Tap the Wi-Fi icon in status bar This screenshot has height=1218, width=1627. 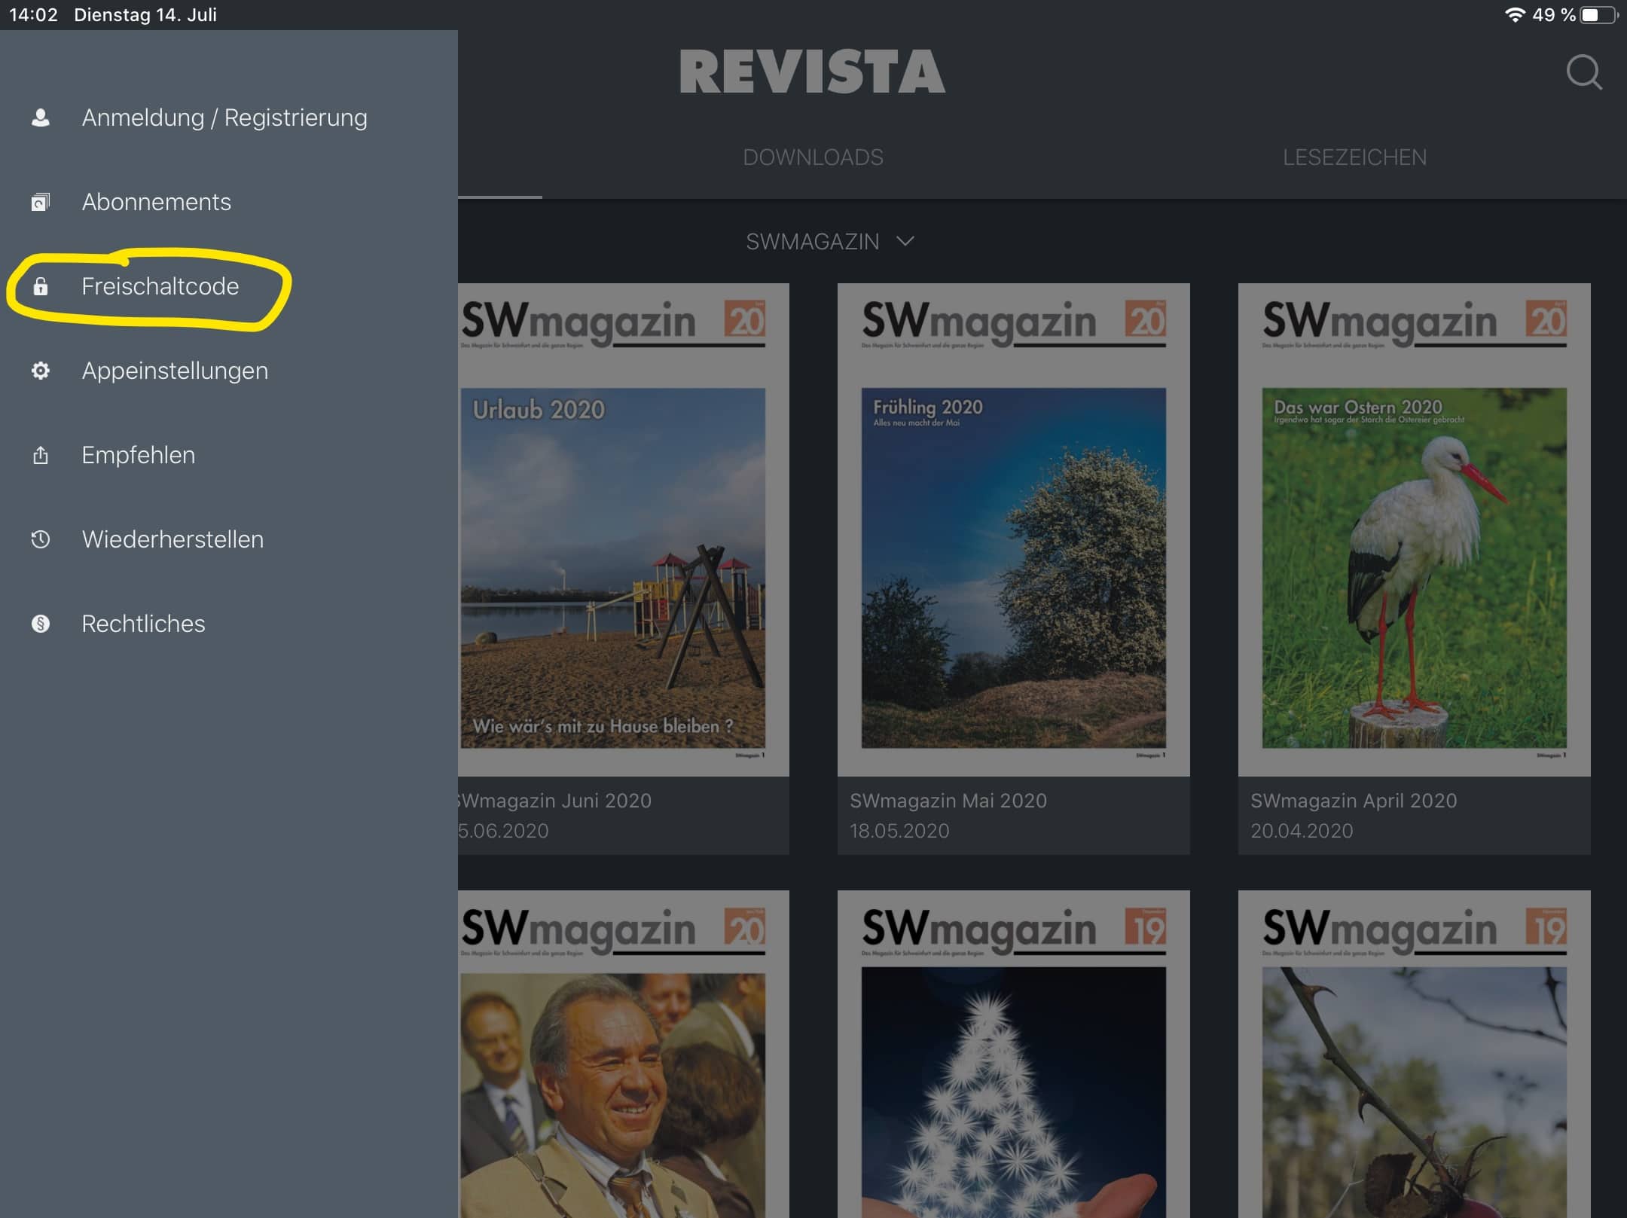point(1514,15)
